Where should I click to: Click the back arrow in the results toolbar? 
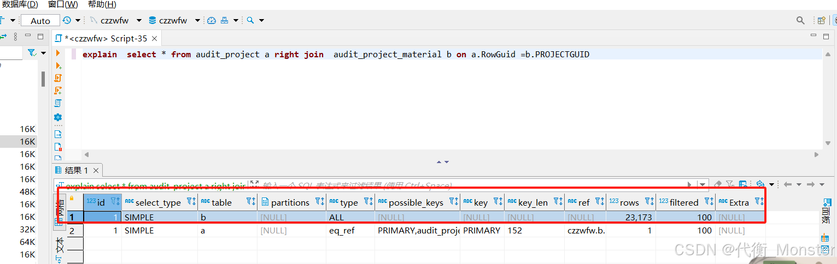tap(788, 184)
